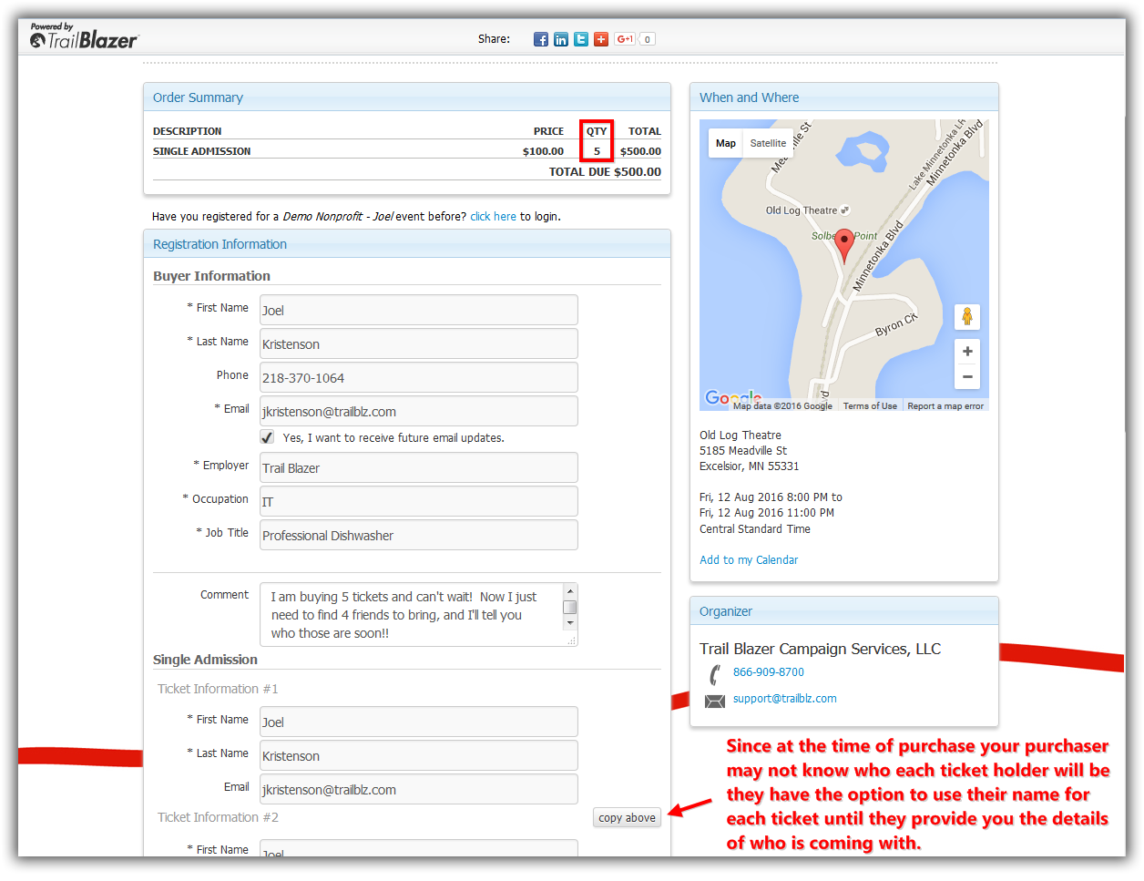This screenshot has width=1144, height=881.
Task: Zoom out on the map
Action: pos(967,376)
